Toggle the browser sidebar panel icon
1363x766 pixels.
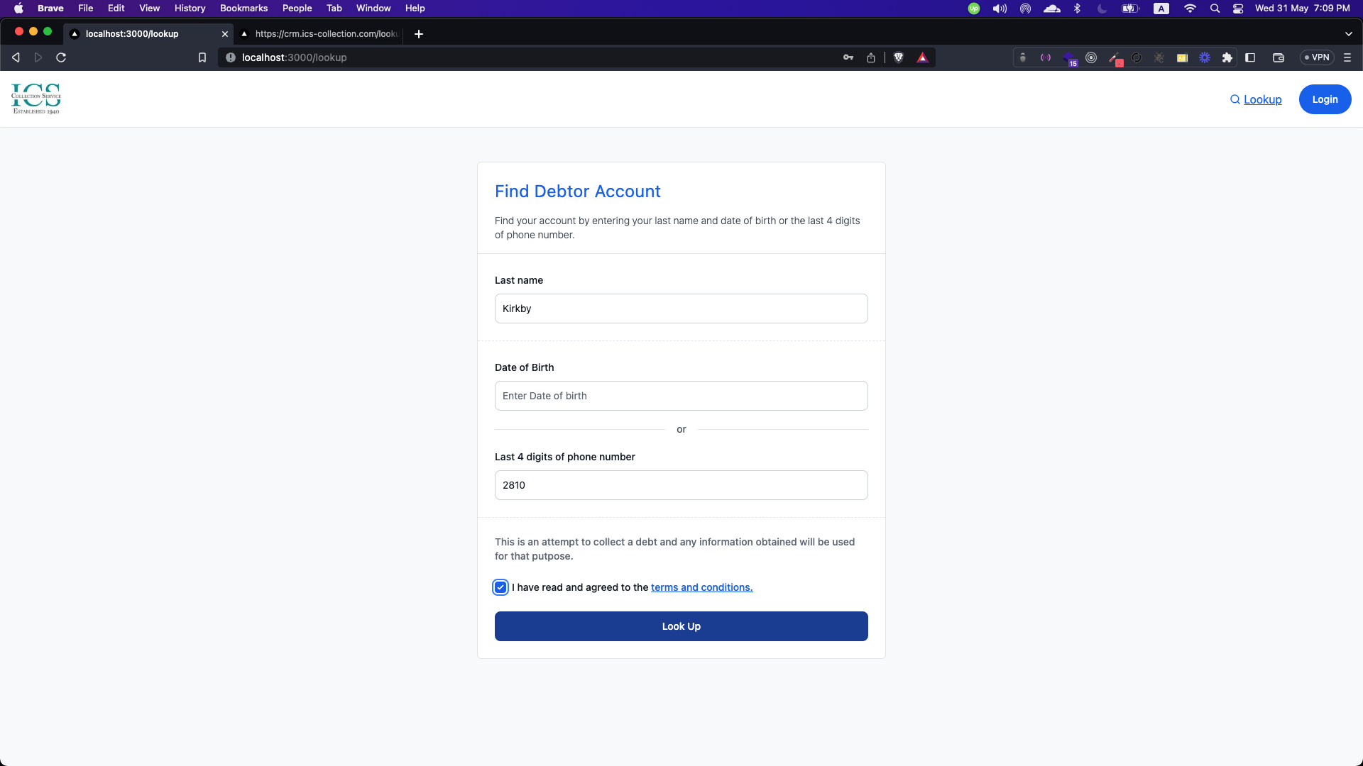[x=1251, y=57]
